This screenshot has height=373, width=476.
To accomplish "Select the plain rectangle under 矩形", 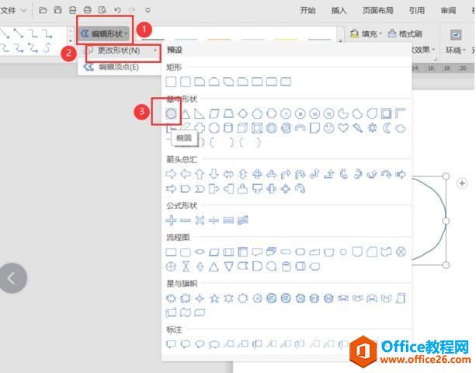I will tap(171, 82).
